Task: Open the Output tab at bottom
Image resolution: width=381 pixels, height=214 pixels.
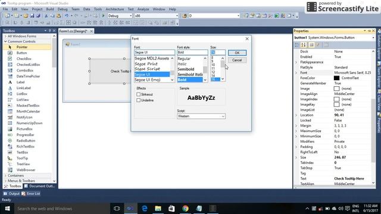Action: [11, 194]
